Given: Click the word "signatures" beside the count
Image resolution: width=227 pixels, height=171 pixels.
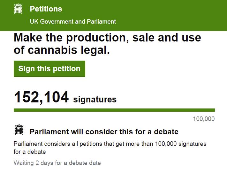Looking at the screenshot, I should 95,100.
